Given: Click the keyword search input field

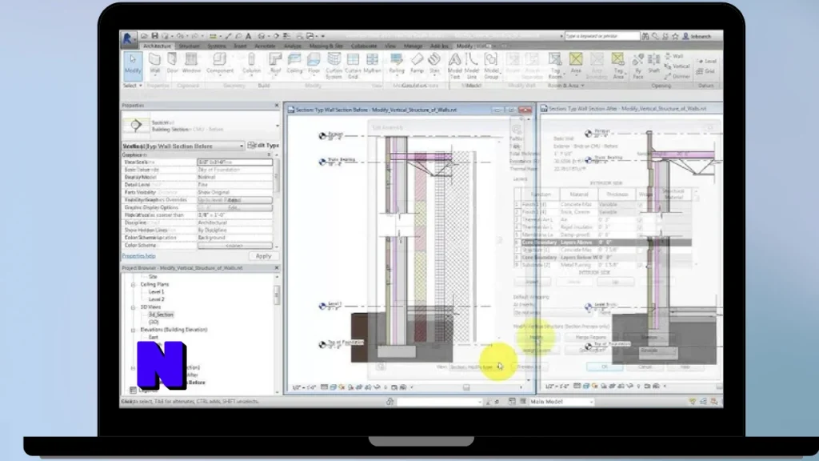Looking at the screenshot, I should 601,36.
